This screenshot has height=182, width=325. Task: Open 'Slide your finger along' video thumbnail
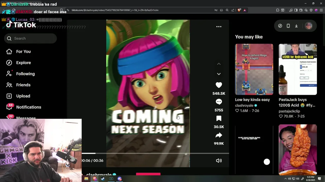coord(254,150)
